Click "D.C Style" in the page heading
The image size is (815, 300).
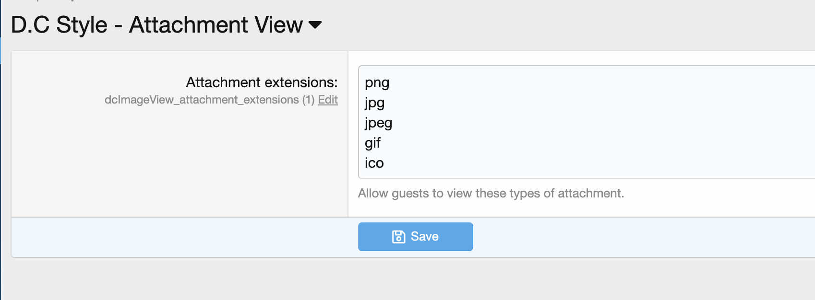[x=59, y=25]
